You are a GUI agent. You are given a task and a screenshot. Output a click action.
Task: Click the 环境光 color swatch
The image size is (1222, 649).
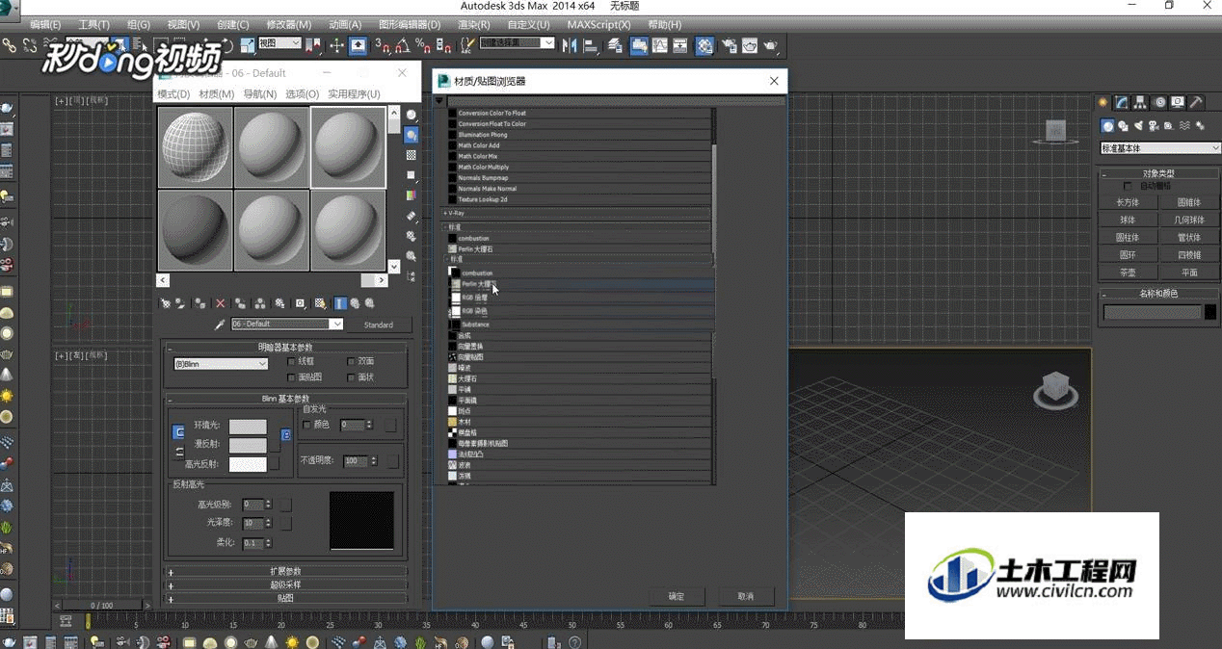click(248, 427)
